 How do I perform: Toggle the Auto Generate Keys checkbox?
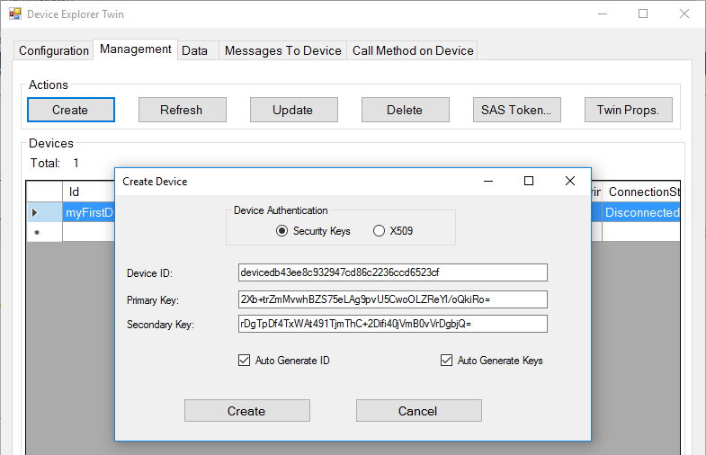point(446,361)
